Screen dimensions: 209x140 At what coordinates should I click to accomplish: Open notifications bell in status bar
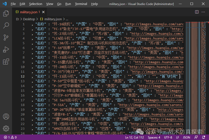203,137
